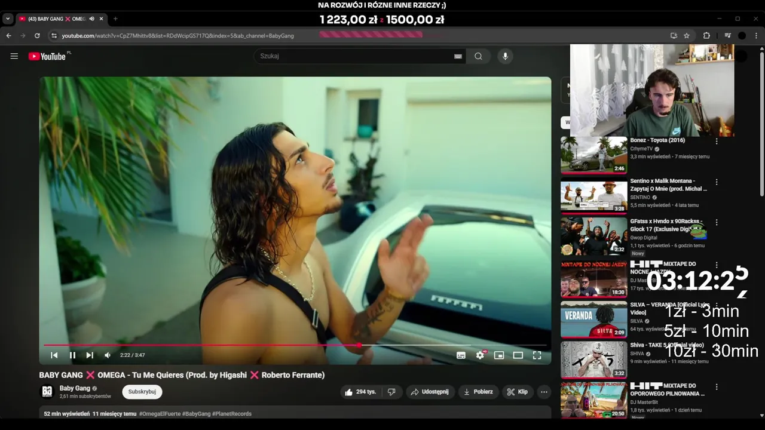Screen dimensions: 765x430
Task: Enter fullscreen mode
Action: pyautogui.click(x=537, y=355)
